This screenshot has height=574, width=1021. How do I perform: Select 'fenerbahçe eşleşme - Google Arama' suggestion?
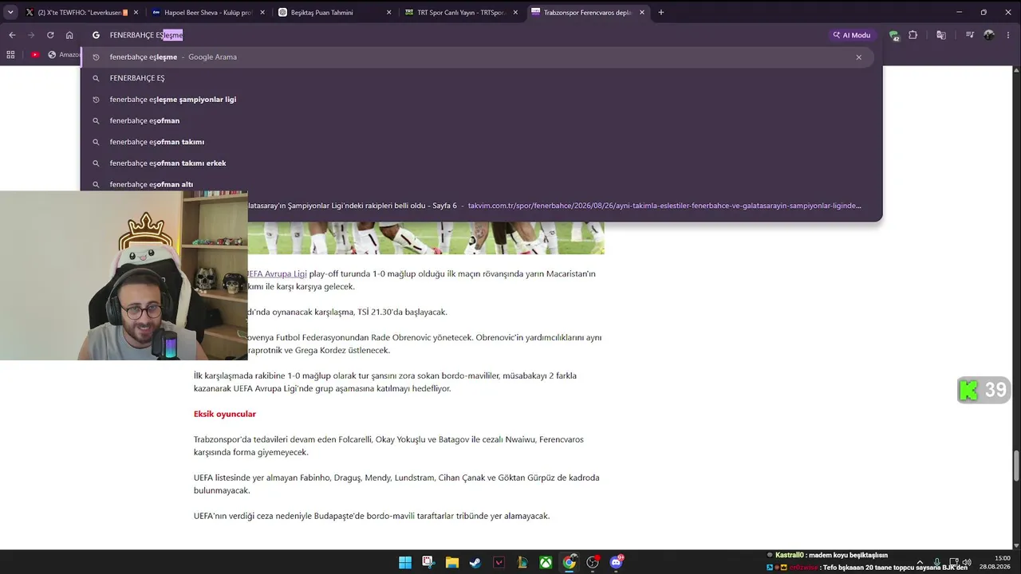tap(477, 57)
